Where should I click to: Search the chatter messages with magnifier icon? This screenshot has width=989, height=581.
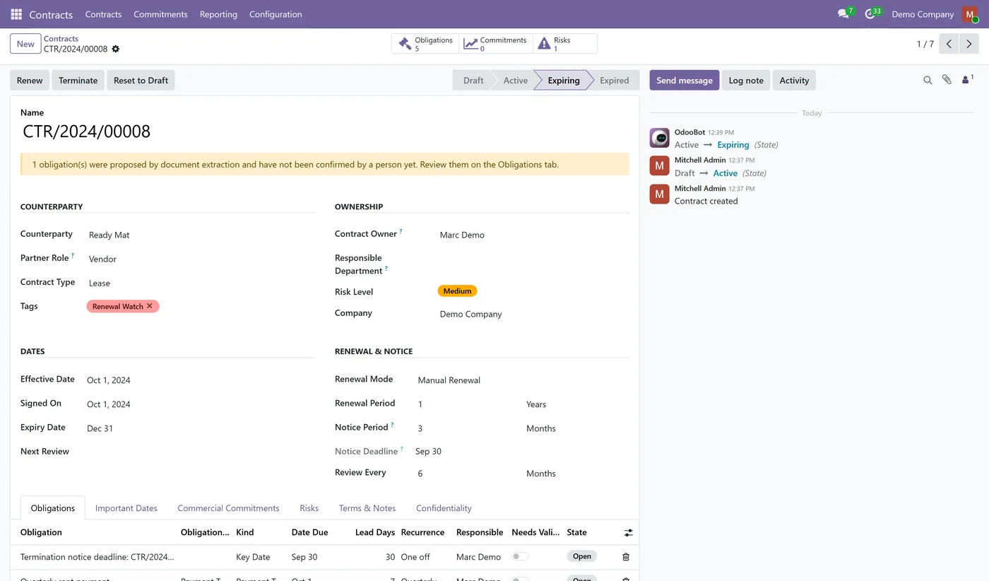coord(928,81)
